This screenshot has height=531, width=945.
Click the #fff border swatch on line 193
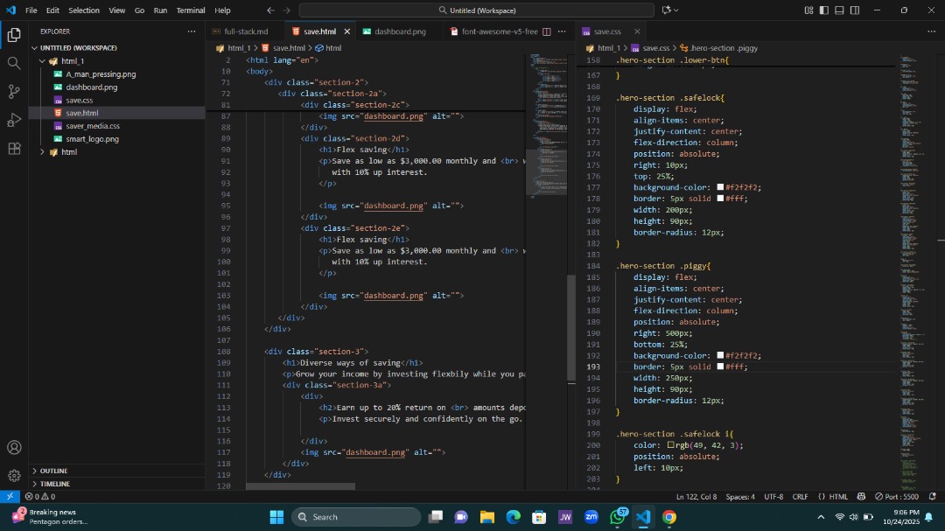pyautogui.click(x=720, y=367)
